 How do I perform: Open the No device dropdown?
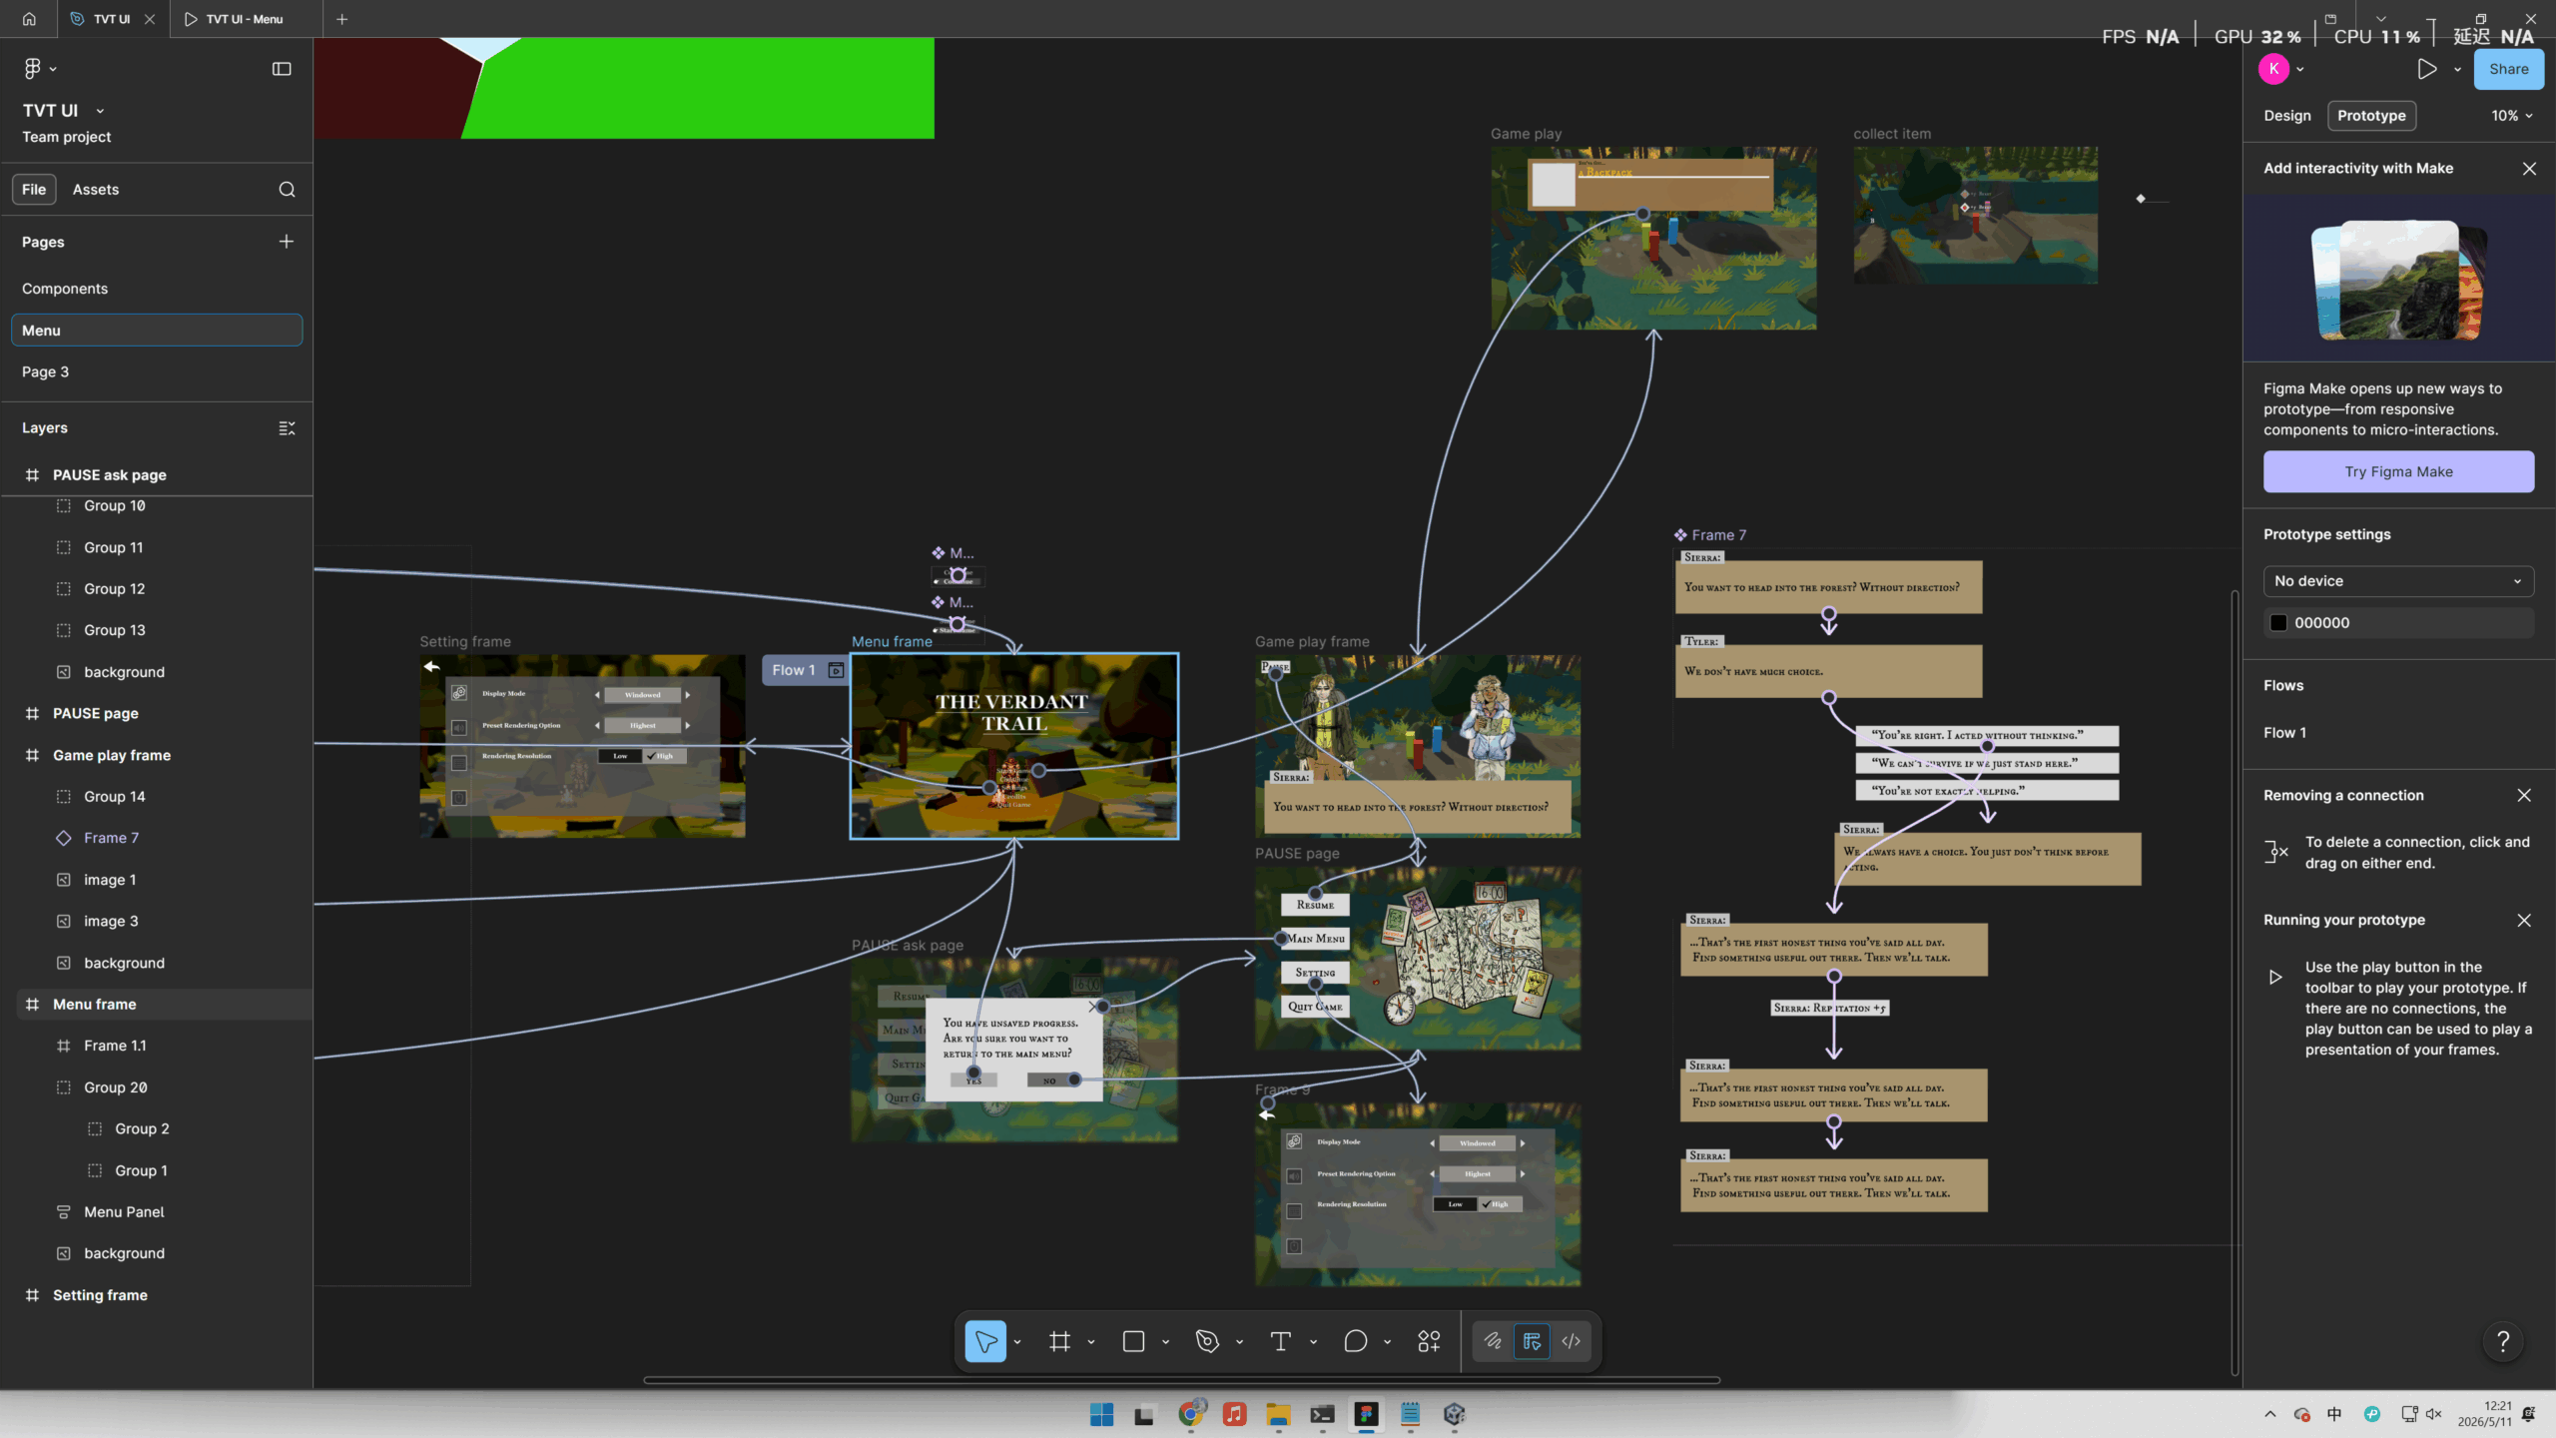point(2398,581)
